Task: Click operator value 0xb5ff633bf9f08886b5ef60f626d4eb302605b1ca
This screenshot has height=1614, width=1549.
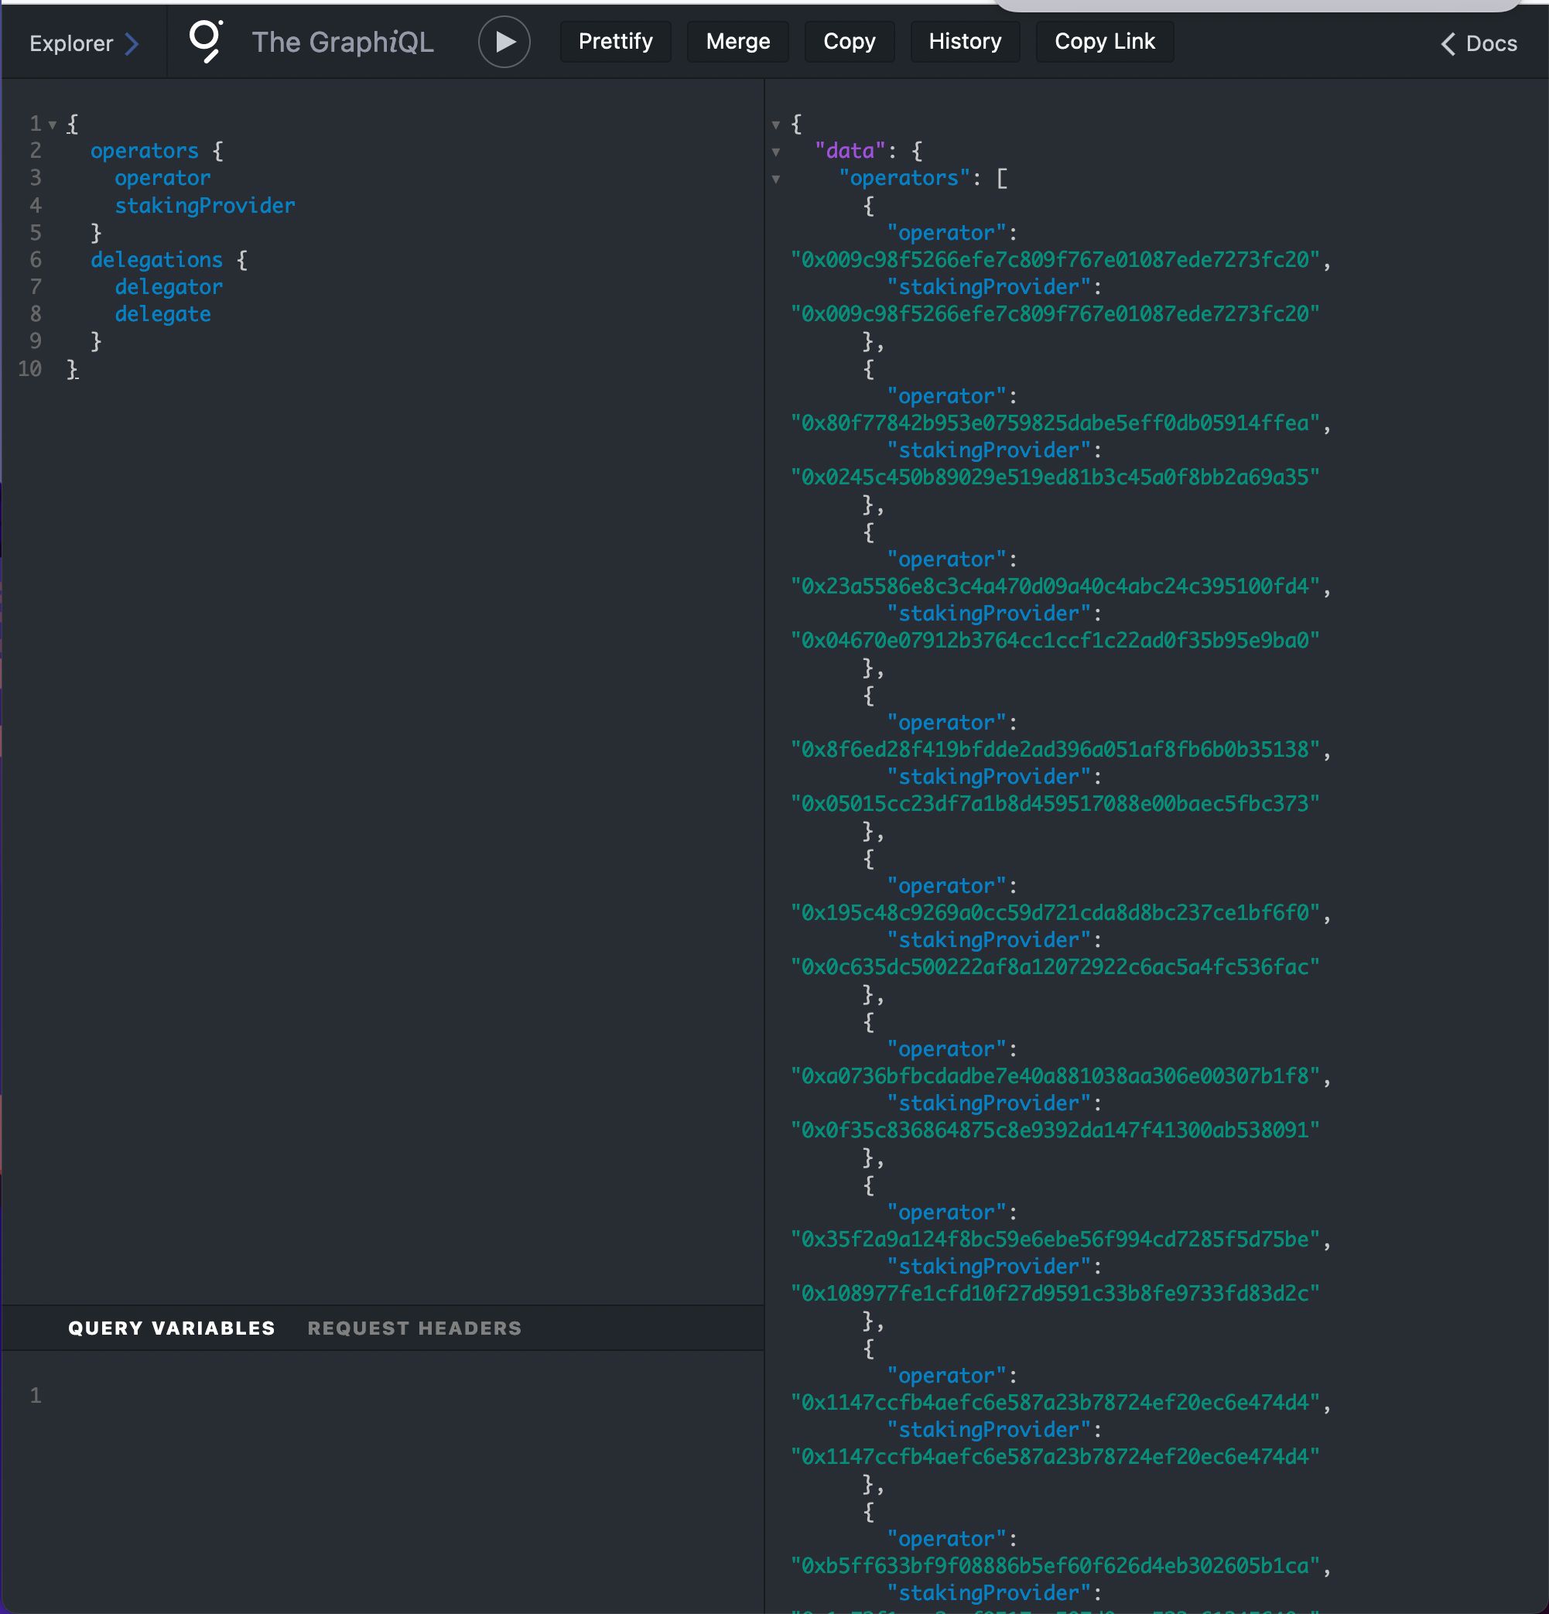Action: coord(1055,1565)
